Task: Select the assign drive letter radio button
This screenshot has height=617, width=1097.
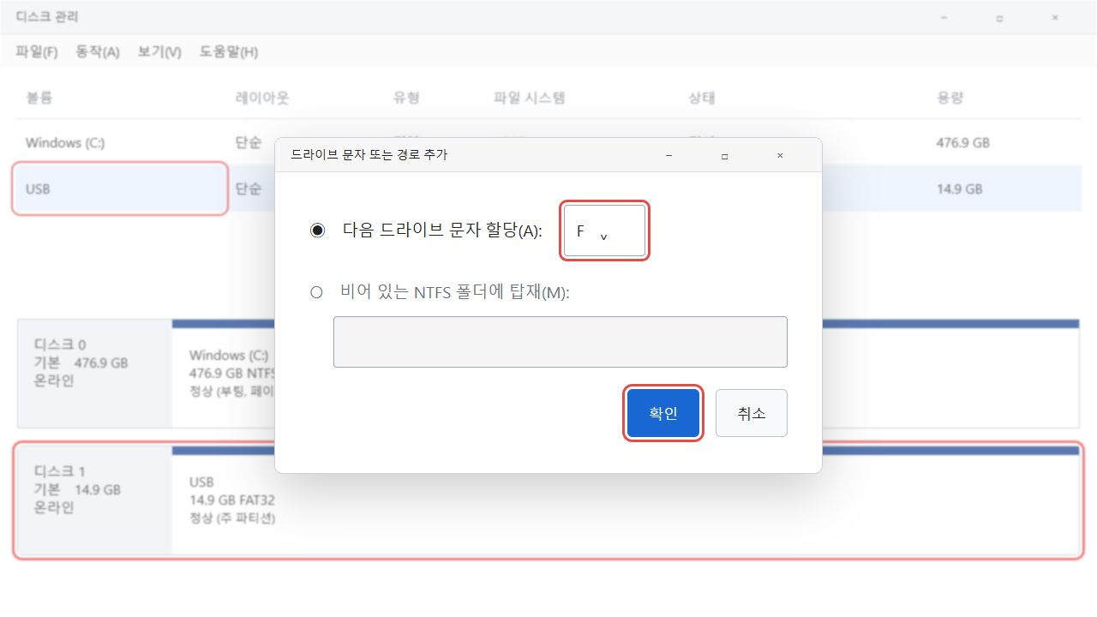Action: 318,231
